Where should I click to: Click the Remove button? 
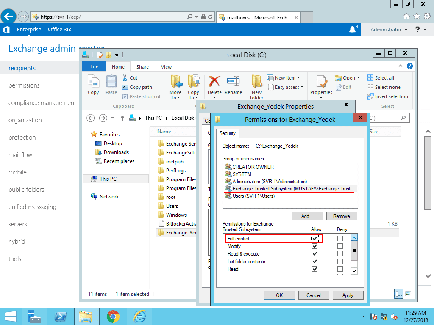click(342, 216)
